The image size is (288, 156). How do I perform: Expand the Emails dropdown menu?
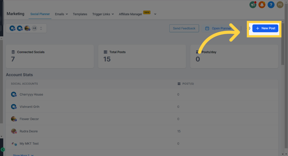(61, 14)
